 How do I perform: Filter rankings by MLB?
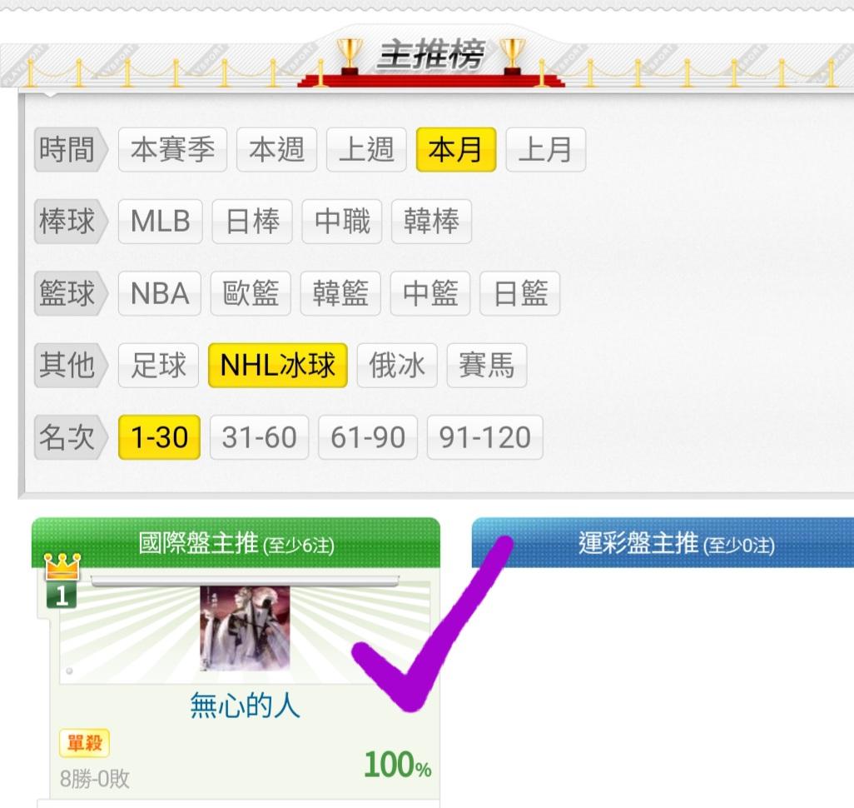click(x=160, y=222)
